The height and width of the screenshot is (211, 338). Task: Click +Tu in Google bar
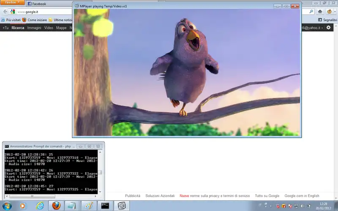pos(5,28)
